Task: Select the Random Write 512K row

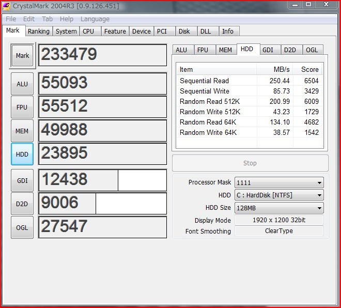Action: [250, 112]
